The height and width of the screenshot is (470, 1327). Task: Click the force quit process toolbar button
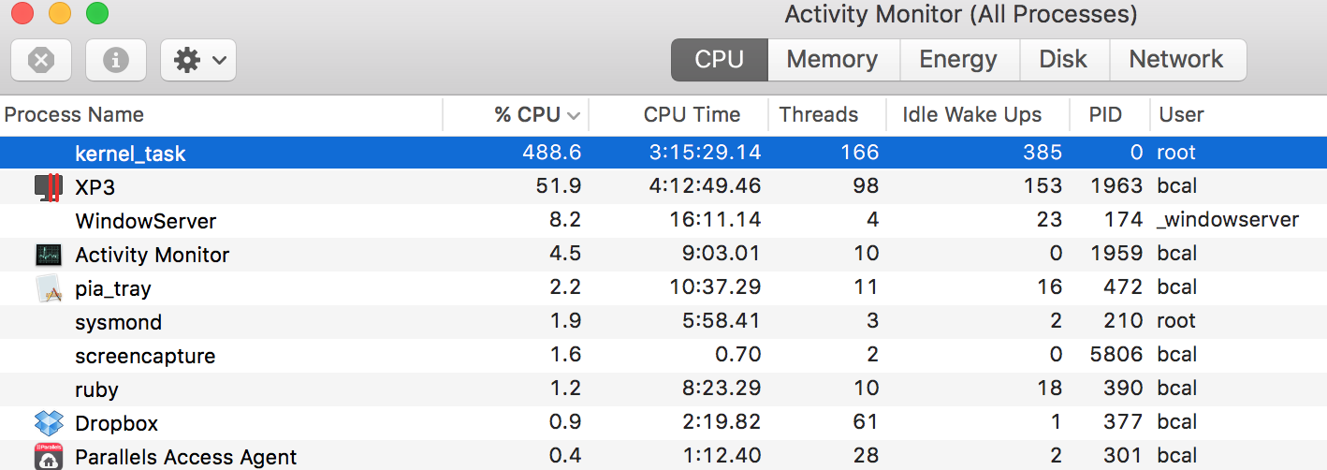pyautogui.click(x=41, y=60)
